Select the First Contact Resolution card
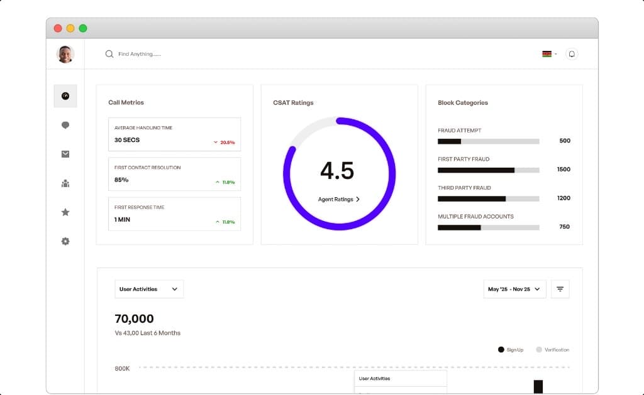This screenshot has height=395, width=644. point(175,175)
